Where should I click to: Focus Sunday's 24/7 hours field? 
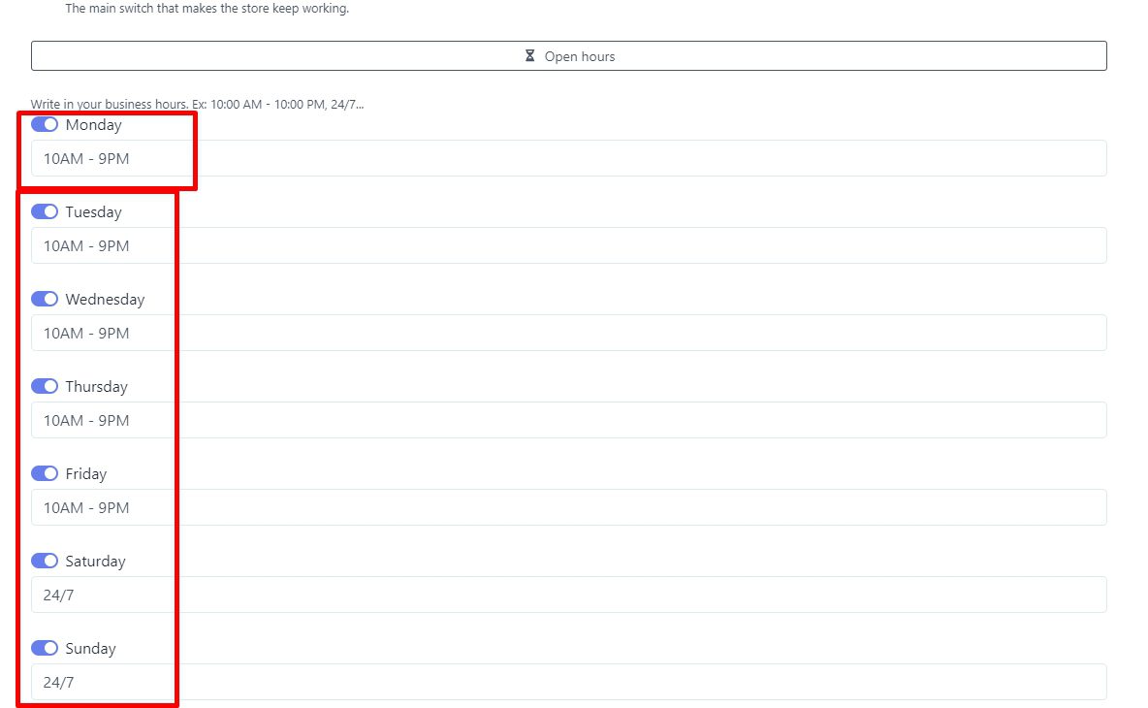click(568, 683)
